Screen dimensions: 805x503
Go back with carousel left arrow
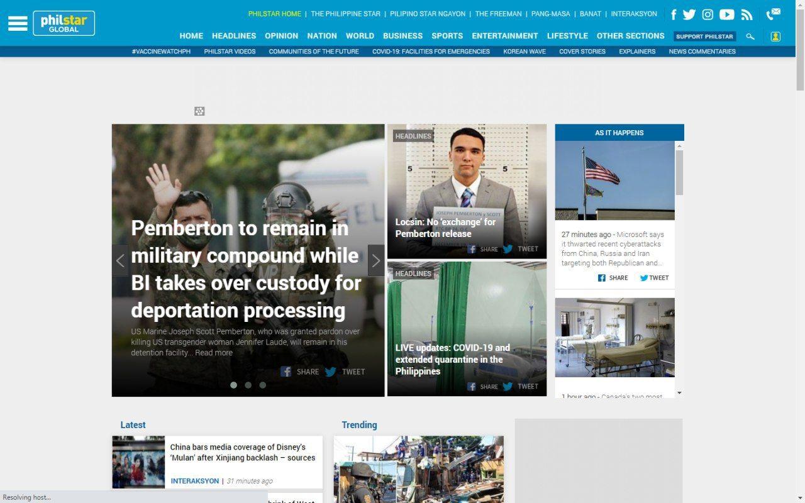click(120, 260)
